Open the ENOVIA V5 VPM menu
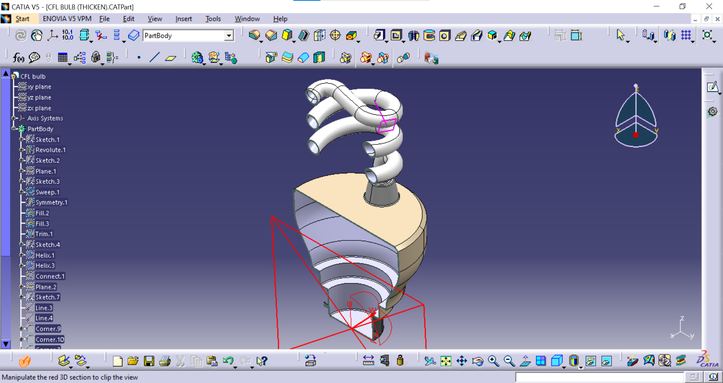Image resolution: width=723 pixels, height=383 pixels. 67,19
